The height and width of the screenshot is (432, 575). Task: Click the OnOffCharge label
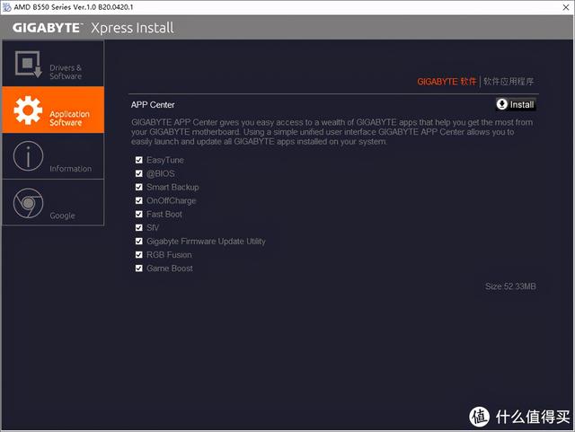point(172,200)
